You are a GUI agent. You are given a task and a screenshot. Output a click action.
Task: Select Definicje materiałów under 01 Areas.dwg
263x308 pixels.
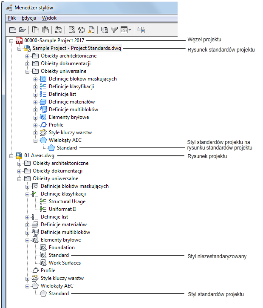64,225
